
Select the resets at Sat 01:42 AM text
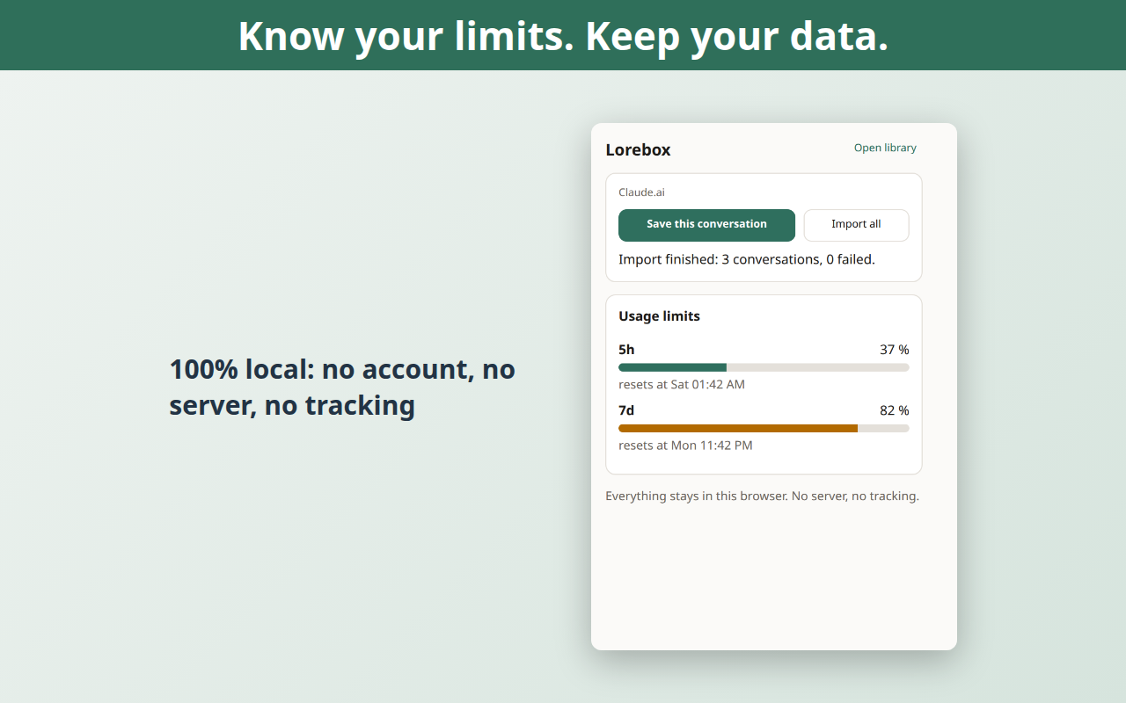coord(682,385)
